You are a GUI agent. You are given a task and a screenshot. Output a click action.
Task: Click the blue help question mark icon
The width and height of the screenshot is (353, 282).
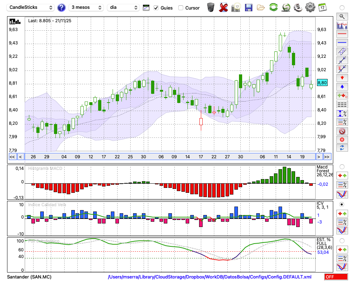pyautogui.click(x=61, y=7)
